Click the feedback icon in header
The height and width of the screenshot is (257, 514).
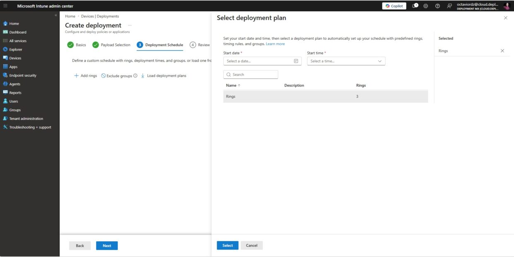449,6
